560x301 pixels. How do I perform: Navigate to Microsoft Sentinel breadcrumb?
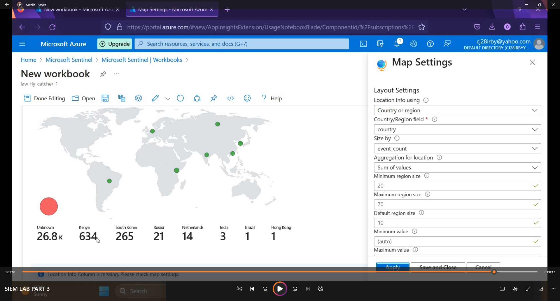69,60
